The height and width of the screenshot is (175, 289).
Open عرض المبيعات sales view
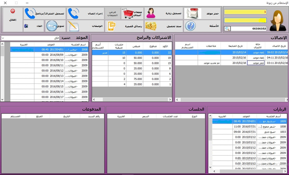(112, 13)
